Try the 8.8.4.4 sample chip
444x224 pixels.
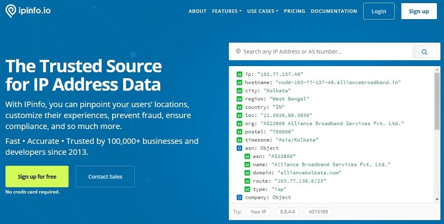coord(287,212)
